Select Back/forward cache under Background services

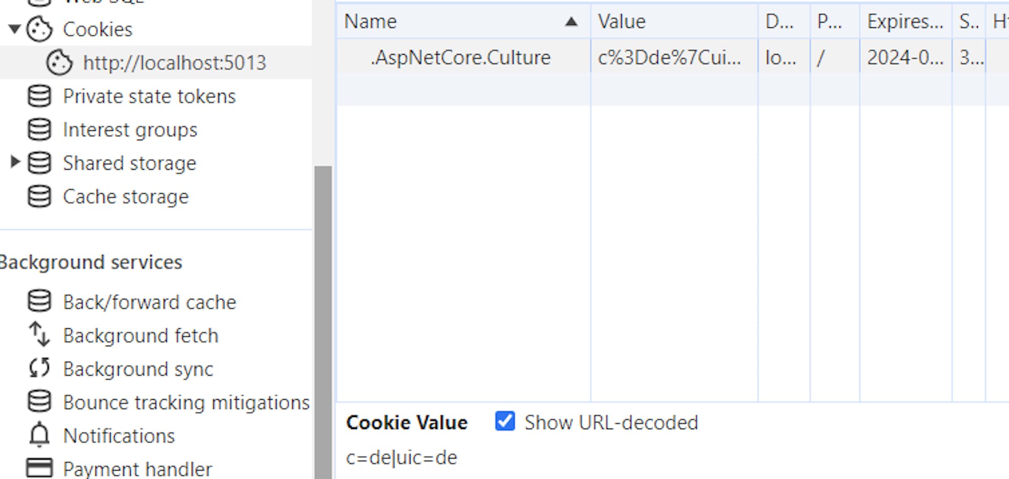[x=149, y=302]
